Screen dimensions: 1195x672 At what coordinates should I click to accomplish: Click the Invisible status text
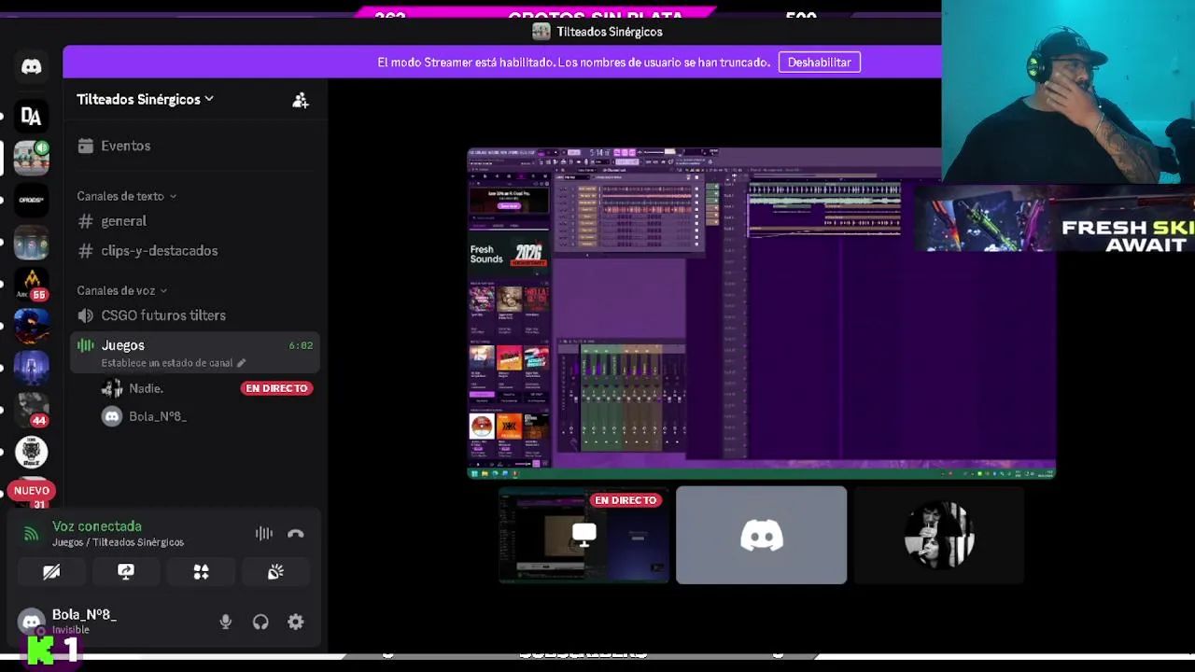pos(71,630)
